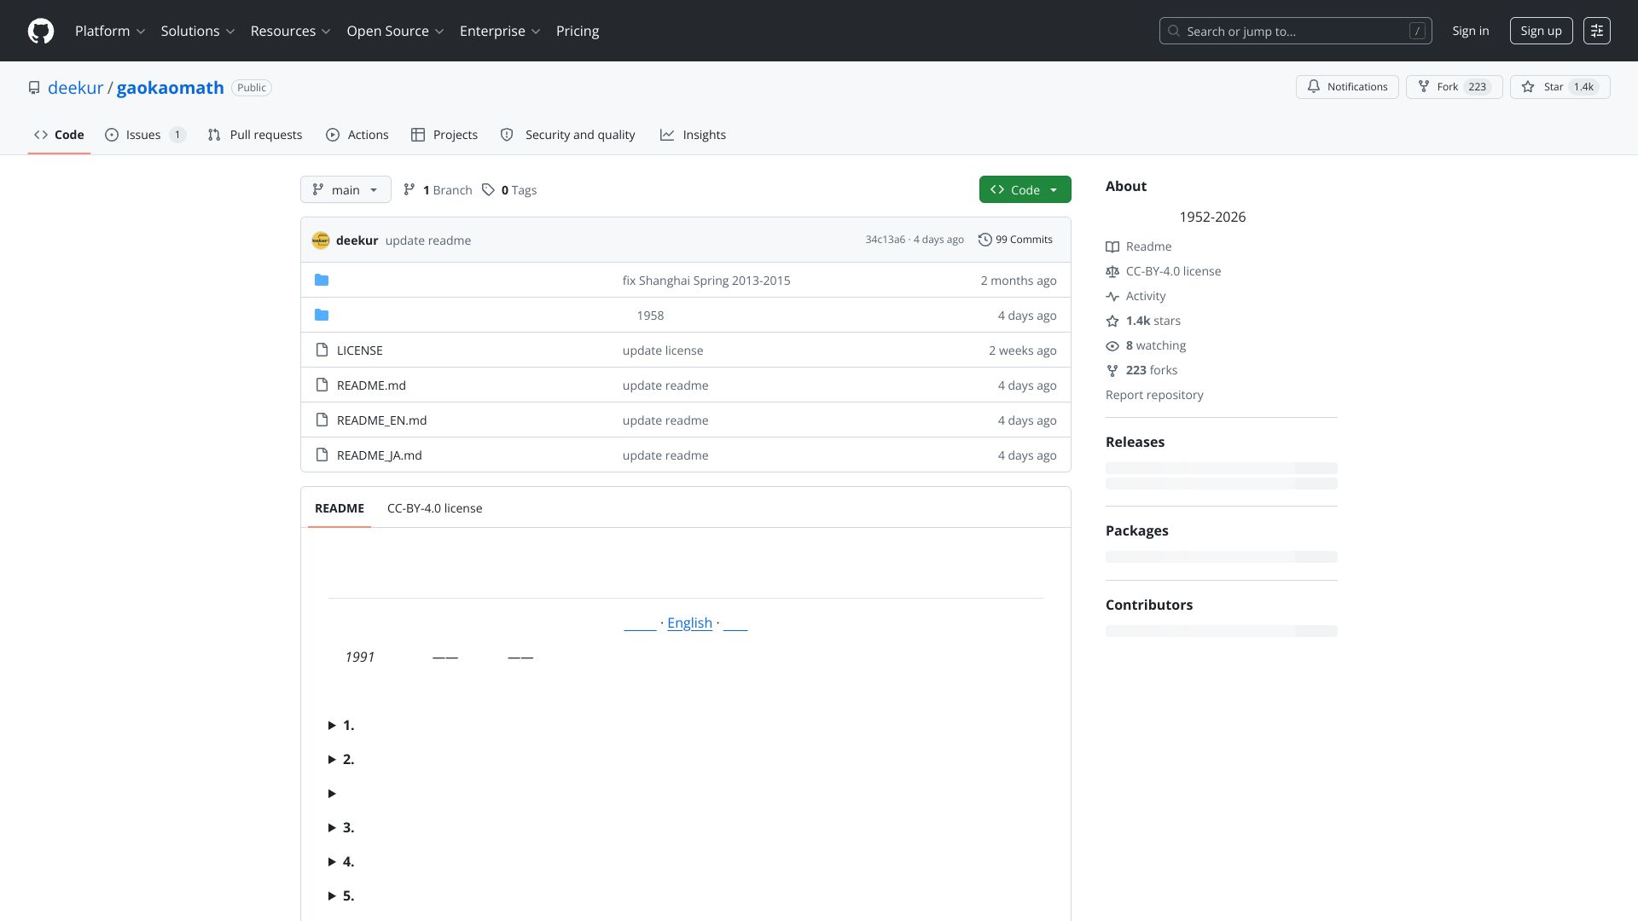Click the scales icon beside CC-BY-4.0 license

(x=1112, y=271)
